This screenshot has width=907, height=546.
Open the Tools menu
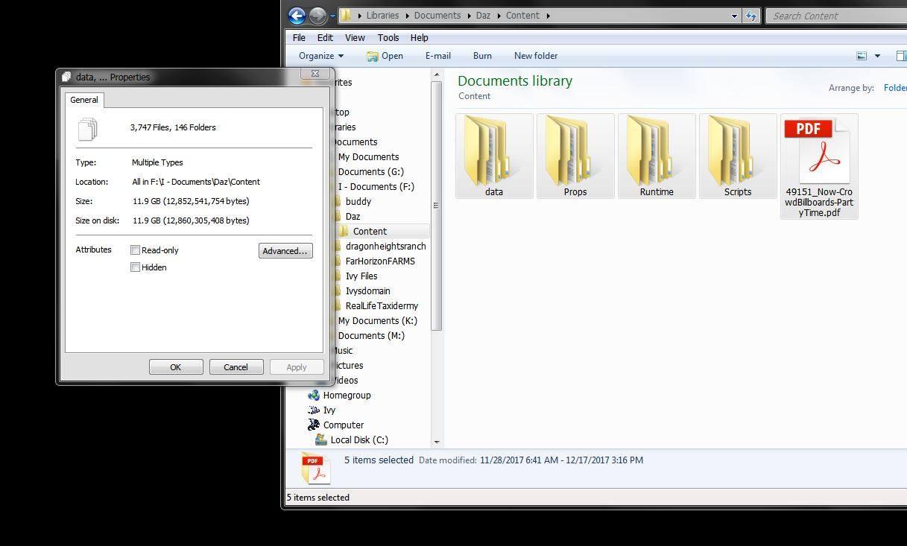click(388, 37)
